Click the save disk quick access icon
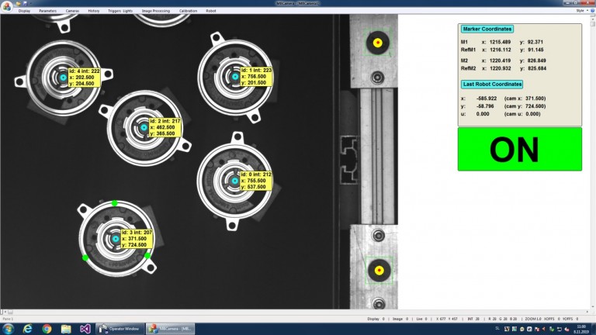 (x=25, y=3)
